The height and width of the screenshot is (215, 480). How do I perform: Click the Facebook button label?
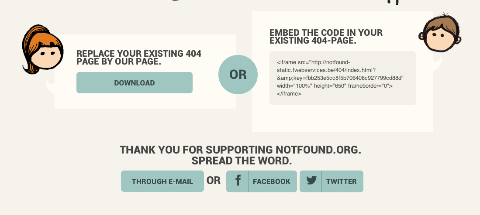[x=272, y=181]
